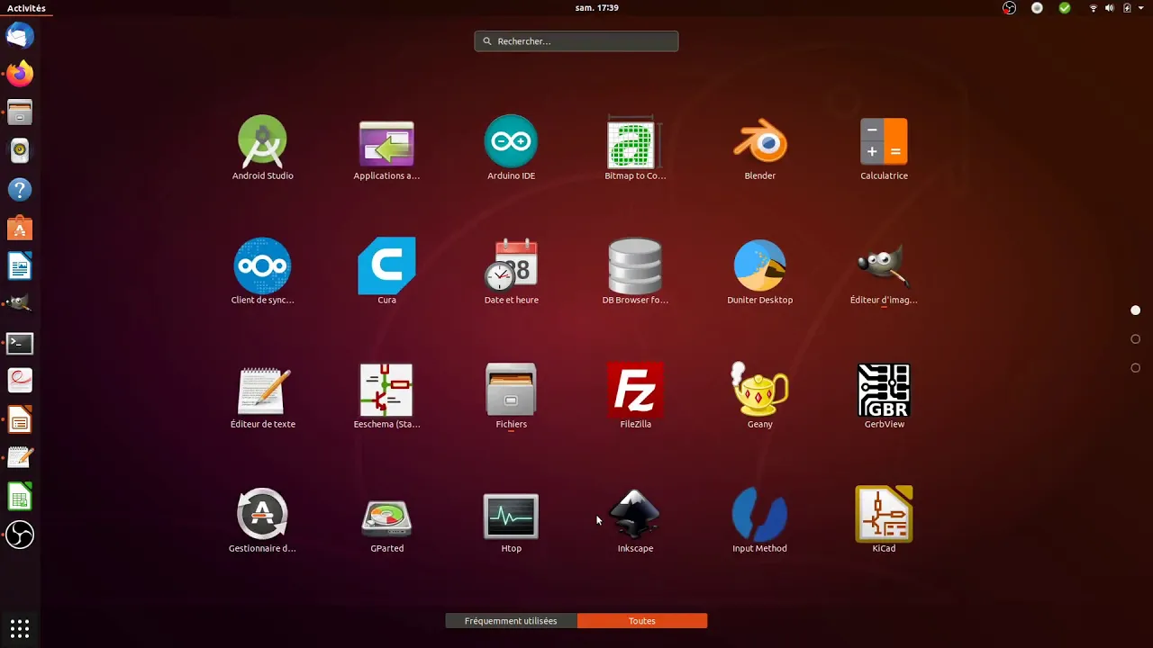Launch DB Browser for SQLite
Image resolution: width=1153 pixels, height=648 pixels.
(635, 273)
